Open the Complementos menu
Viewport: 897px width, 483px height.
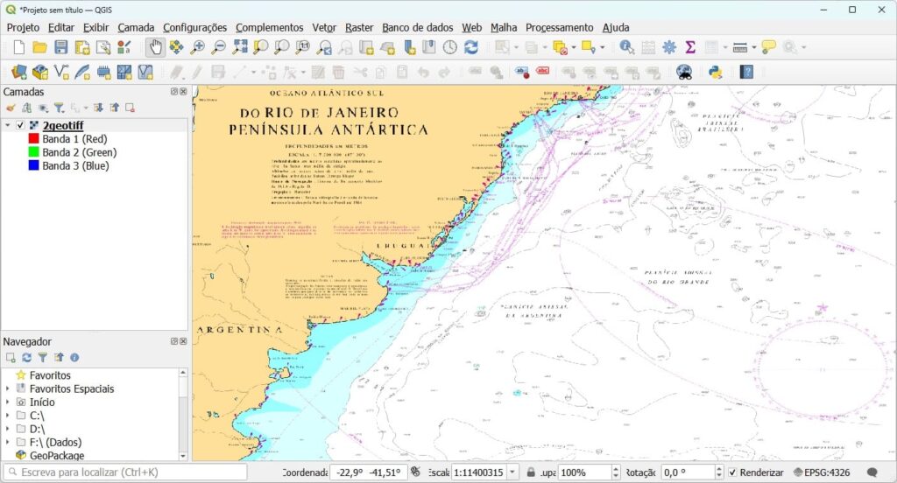coord(270,27)
